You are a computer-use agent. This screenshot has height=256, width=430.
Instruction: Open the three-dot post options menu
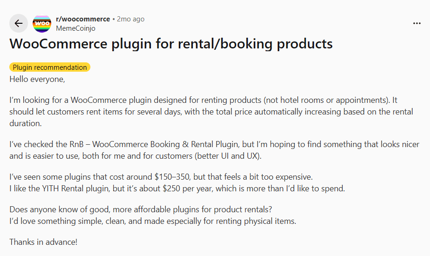pos(416,23)
